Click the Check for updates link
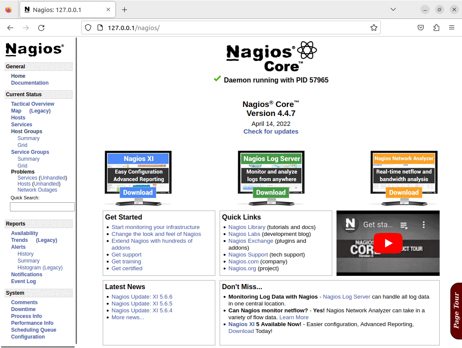The image size is (462, 348). 271,131
